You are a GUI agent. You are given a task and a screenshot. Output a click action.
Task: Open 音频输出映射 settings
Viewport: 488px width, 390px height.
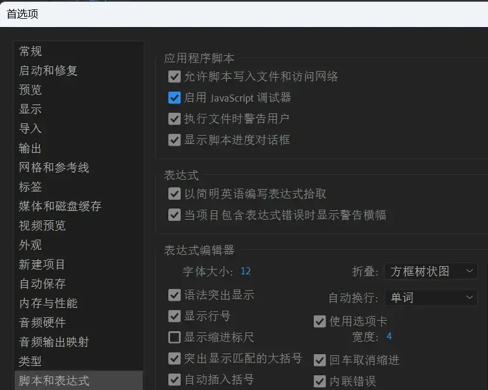54,342
